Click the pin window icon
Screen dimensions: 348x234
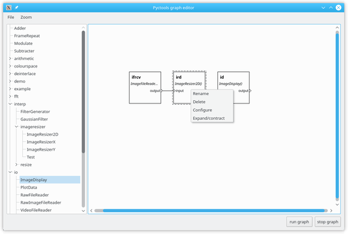[x=16, y=8]
